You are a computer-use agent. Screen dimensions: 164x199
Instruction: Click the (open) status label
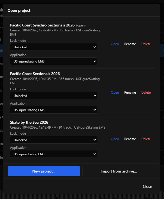point(81,25)
